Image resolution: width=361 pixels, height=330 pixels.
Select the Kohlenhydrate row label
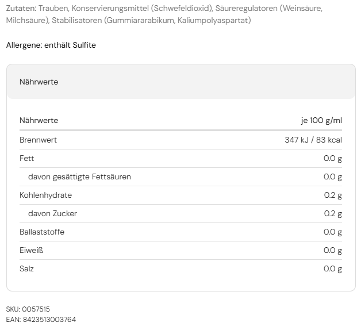click(45, 195)
